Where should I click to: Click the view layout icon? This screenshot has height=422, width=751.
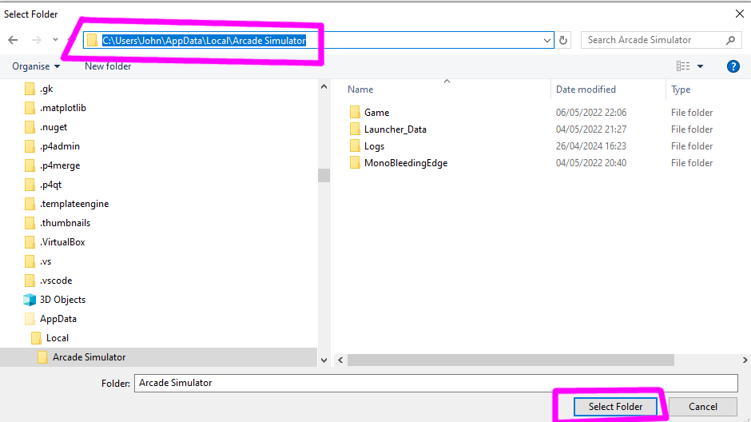click(x=683, y=66)
